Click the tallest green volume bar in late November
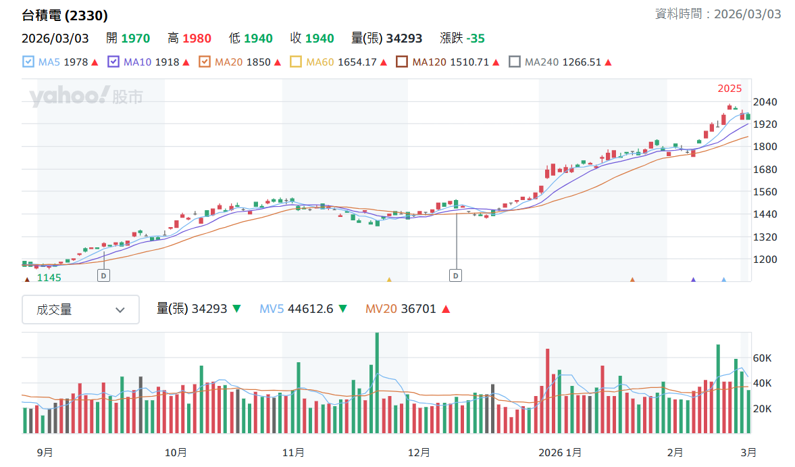The height and width of the screenshot is (467, 795). 377,383
